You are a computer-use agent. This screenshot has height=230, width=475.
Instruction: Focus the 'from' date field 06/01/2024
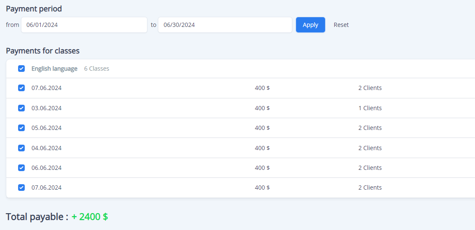point(84,25)
